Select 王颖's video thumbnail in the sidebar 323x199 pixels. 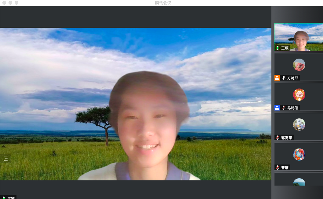coord(298,37)
